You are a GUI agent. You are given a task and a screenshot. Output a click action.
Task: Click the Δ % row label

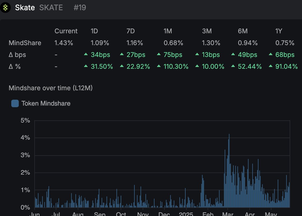pyautogui.click(x=15, y=67)
